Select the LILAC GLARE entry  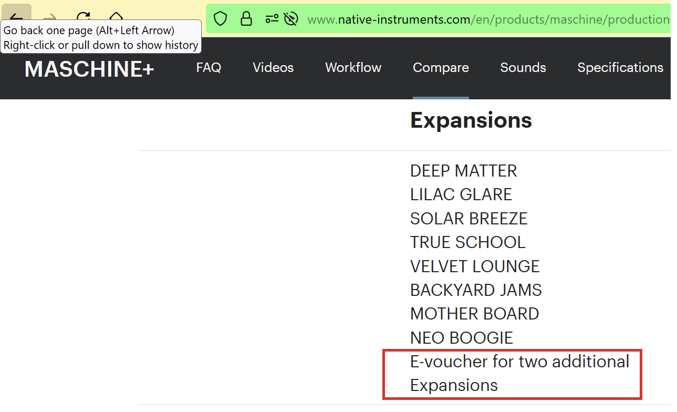[461, 194]
